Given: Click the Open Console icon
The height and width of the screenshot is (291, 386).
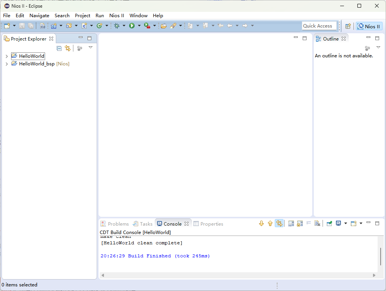Looking at the screenshot, I should (x=354, y=223).
